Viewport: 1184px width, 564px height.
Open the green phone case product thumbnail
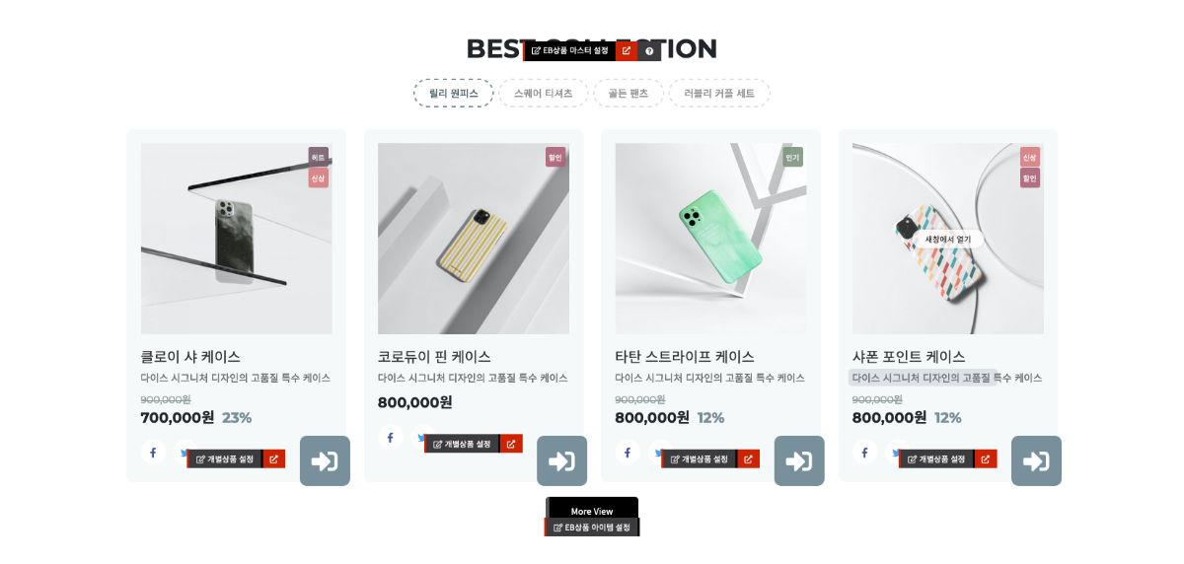[710, 239]
